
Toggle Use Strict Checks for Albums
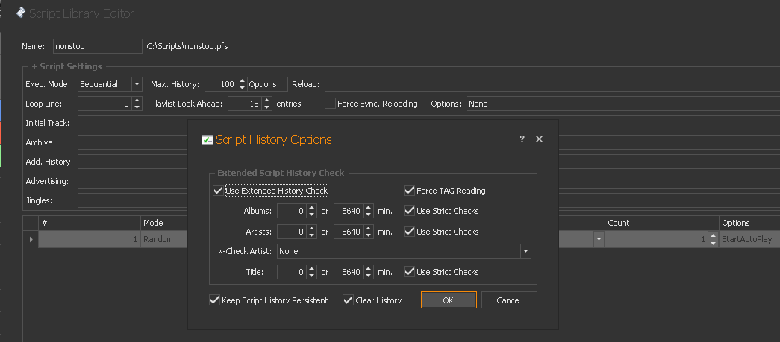point(409,211)
